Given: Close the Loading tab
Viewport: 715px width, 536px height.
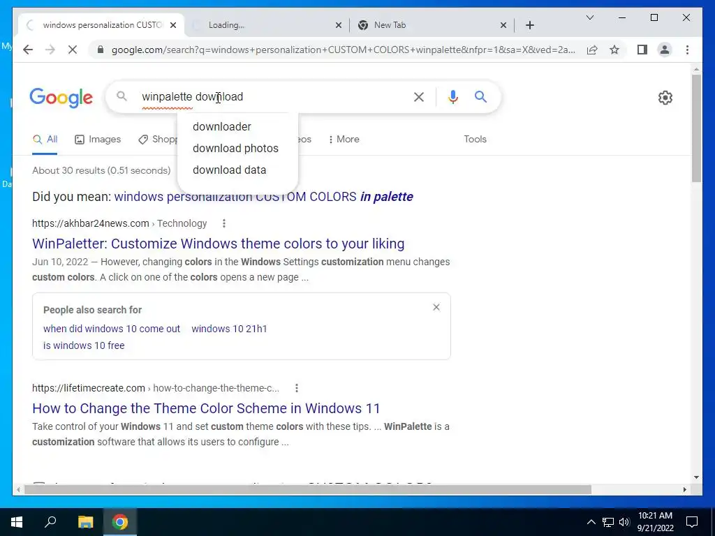Looking at the screenshot, I should [x=339, y=25].
